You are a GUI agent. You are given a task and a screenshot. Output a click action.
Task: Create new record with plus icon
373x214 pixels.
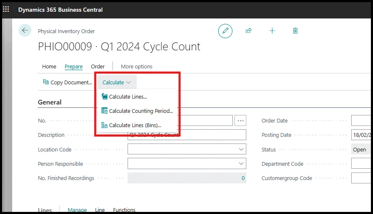click(272, 31)
